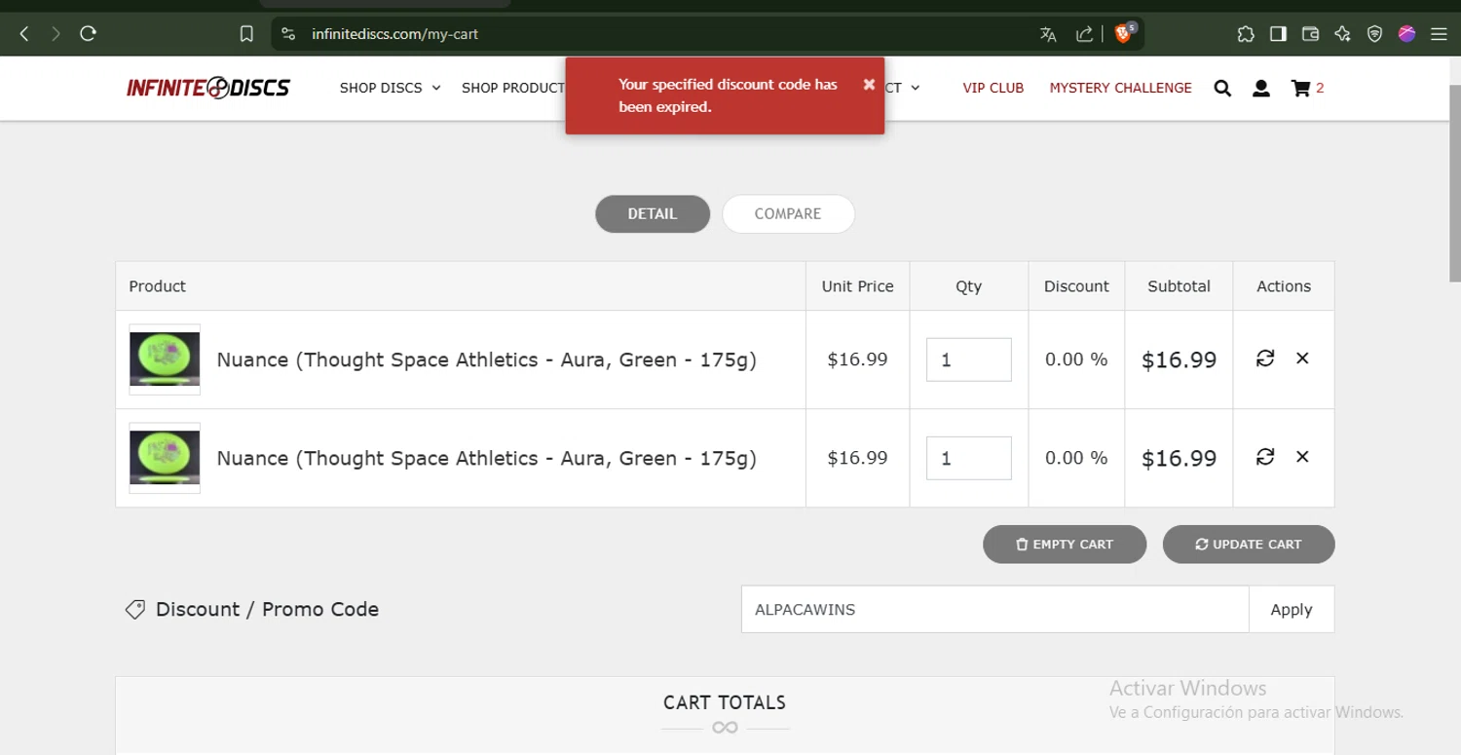1461x755 pixels.
Task: Open the VIP Club page
Action: [993, 88]
